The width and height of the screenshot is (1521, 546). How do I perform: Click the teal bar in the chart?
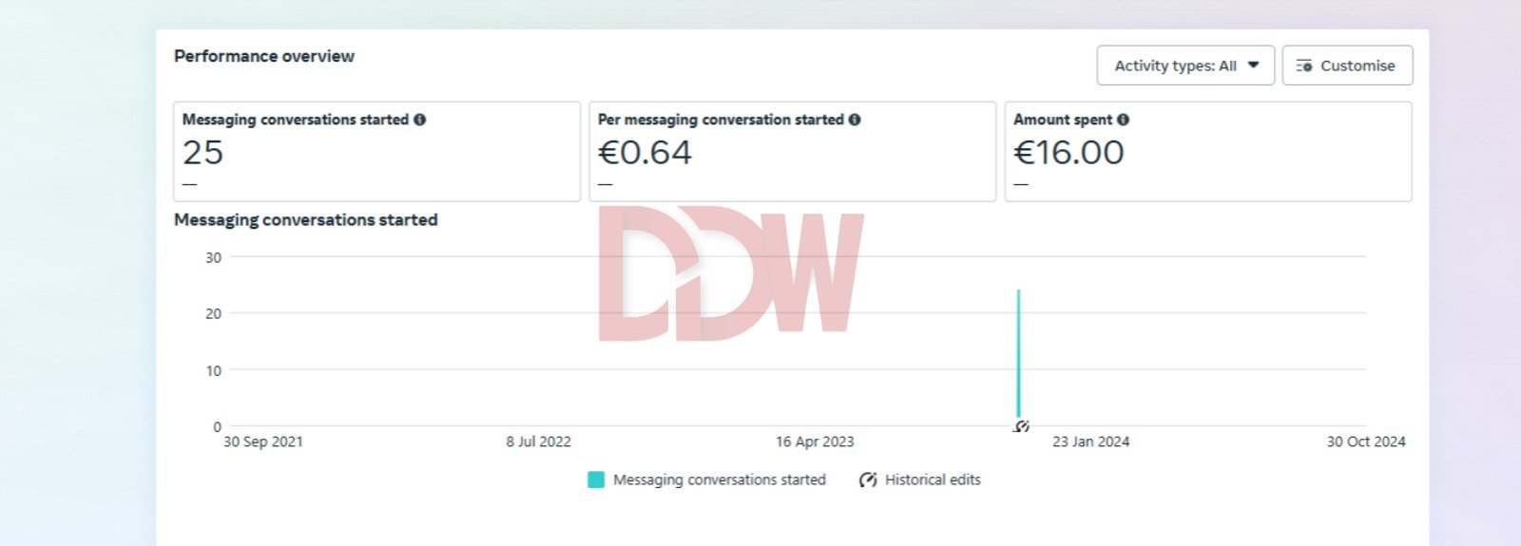1018,351
